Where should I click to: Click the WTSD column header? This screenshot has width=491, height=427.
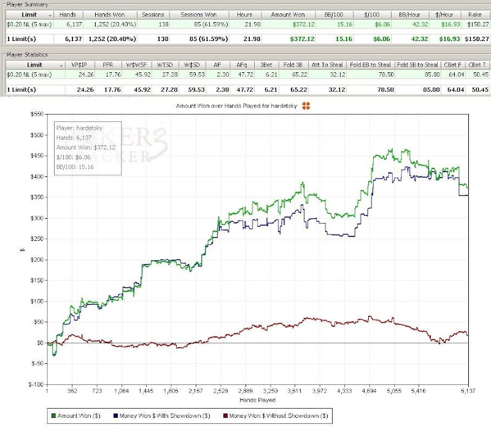point(165,65)
